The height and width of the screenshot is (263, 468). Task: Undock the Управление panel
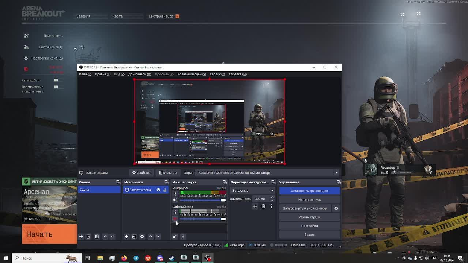339,182
